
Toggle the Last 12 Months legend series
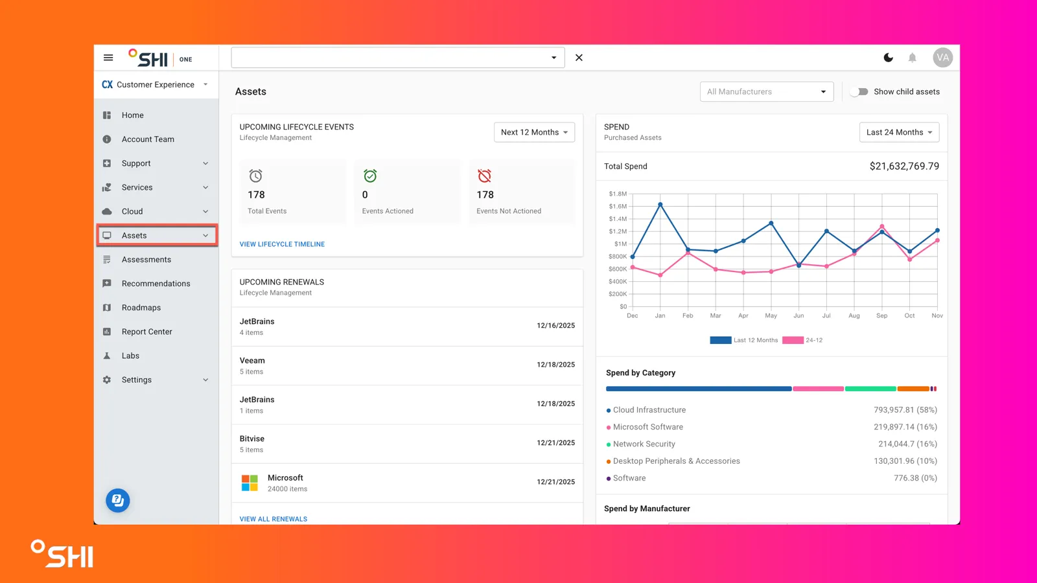click(x=744, y=340)
